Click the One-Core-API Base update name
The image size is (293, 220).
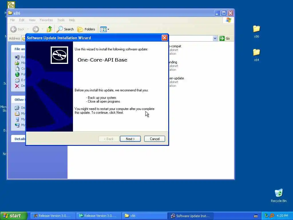pos(102,60)
